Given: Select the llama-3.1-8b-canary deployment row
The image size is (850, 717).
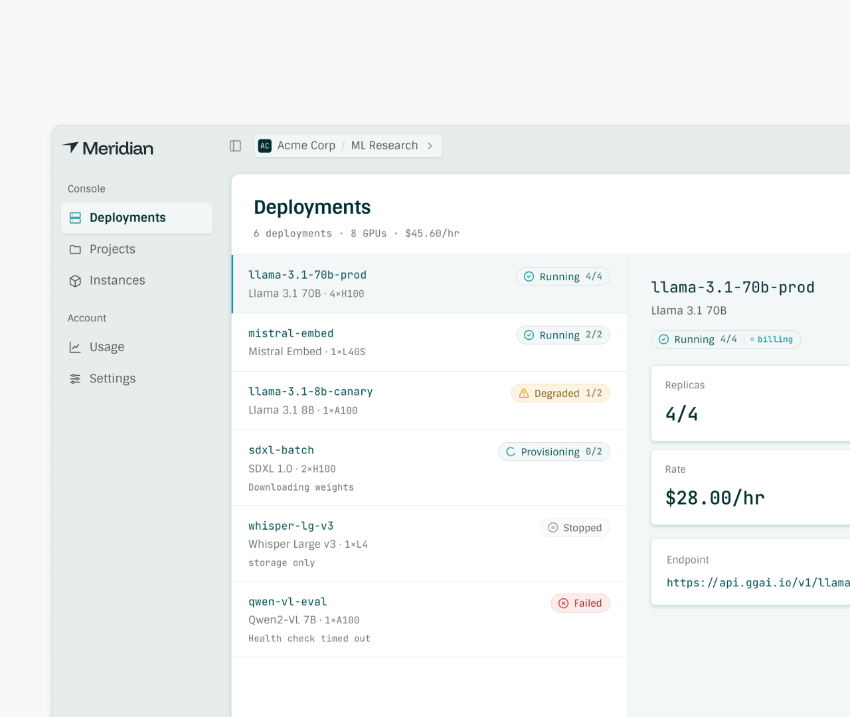Looking at the screenshot, I should 430,401.
